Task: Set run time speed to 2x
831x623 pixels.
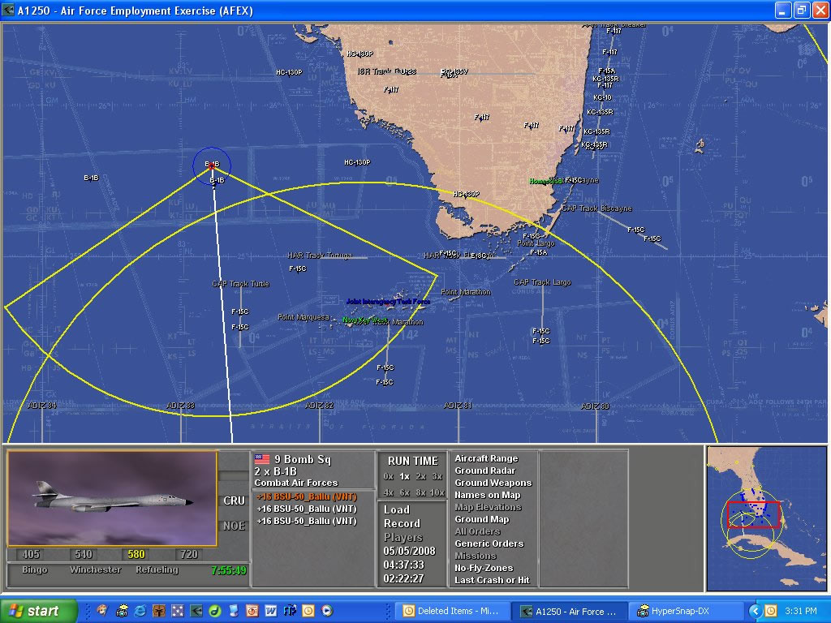Action: tap(420, 477)
